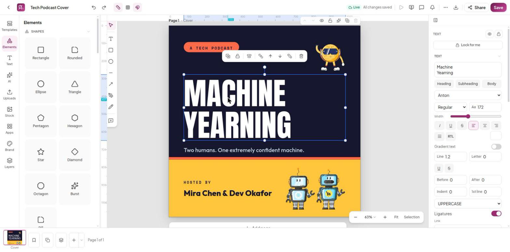This screenshot has height=252, width=510.
Task: Redo the last undone action
Action: click(x=104, y=7)
